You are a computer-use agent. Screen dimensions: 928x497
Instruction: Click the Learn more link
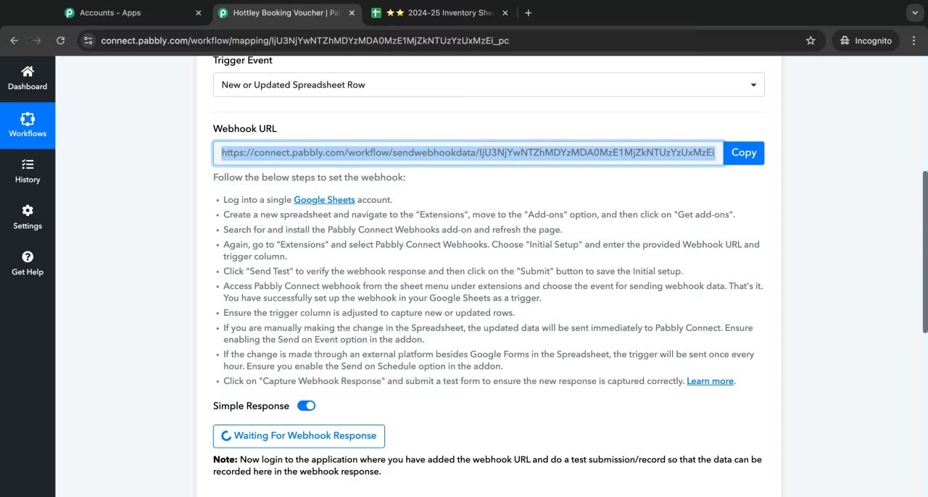710,381
